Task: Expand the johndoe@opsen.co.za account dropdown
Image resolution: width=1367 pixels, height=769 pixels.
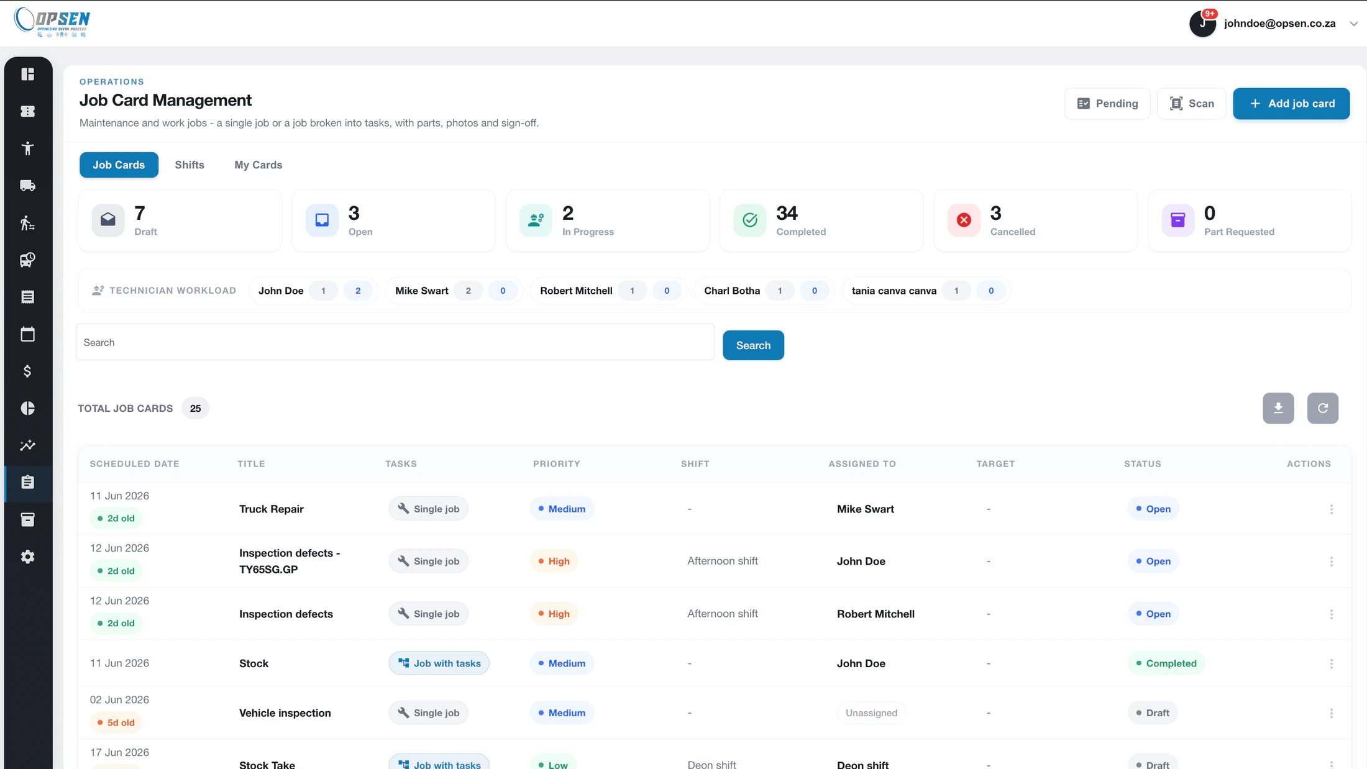Action: point(1353,24)
